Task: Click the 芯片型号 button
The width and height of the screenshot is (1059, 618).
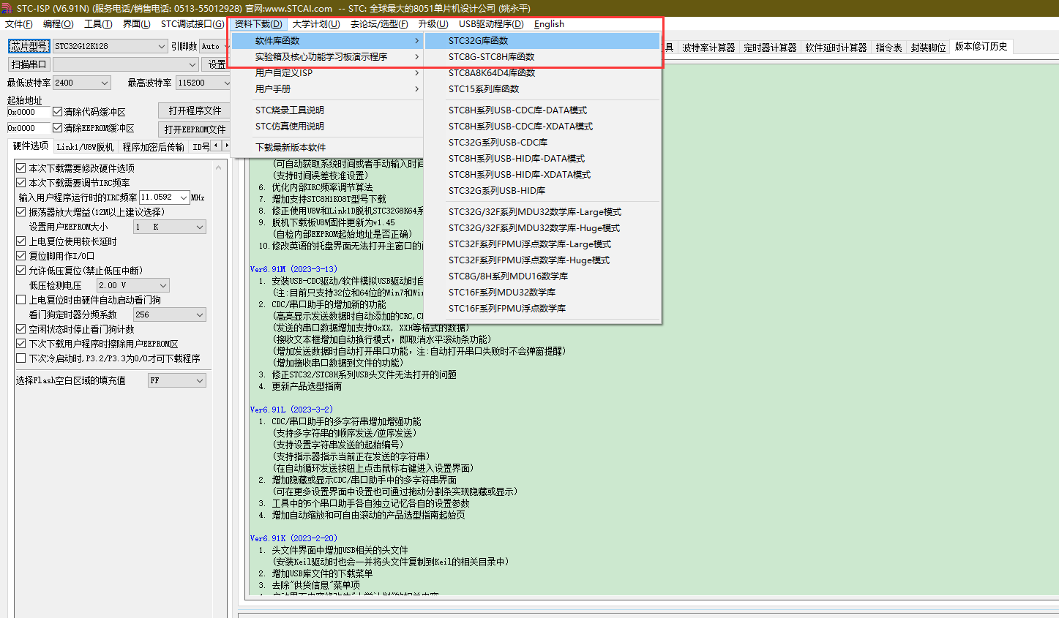Action: click(29, 46)
